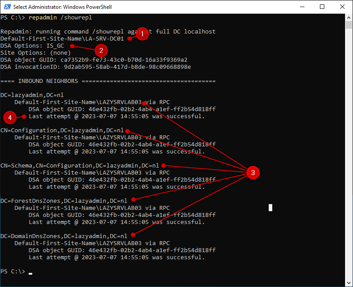Minimize the PowerShell window
353x287 pixels.
(302, 7)
